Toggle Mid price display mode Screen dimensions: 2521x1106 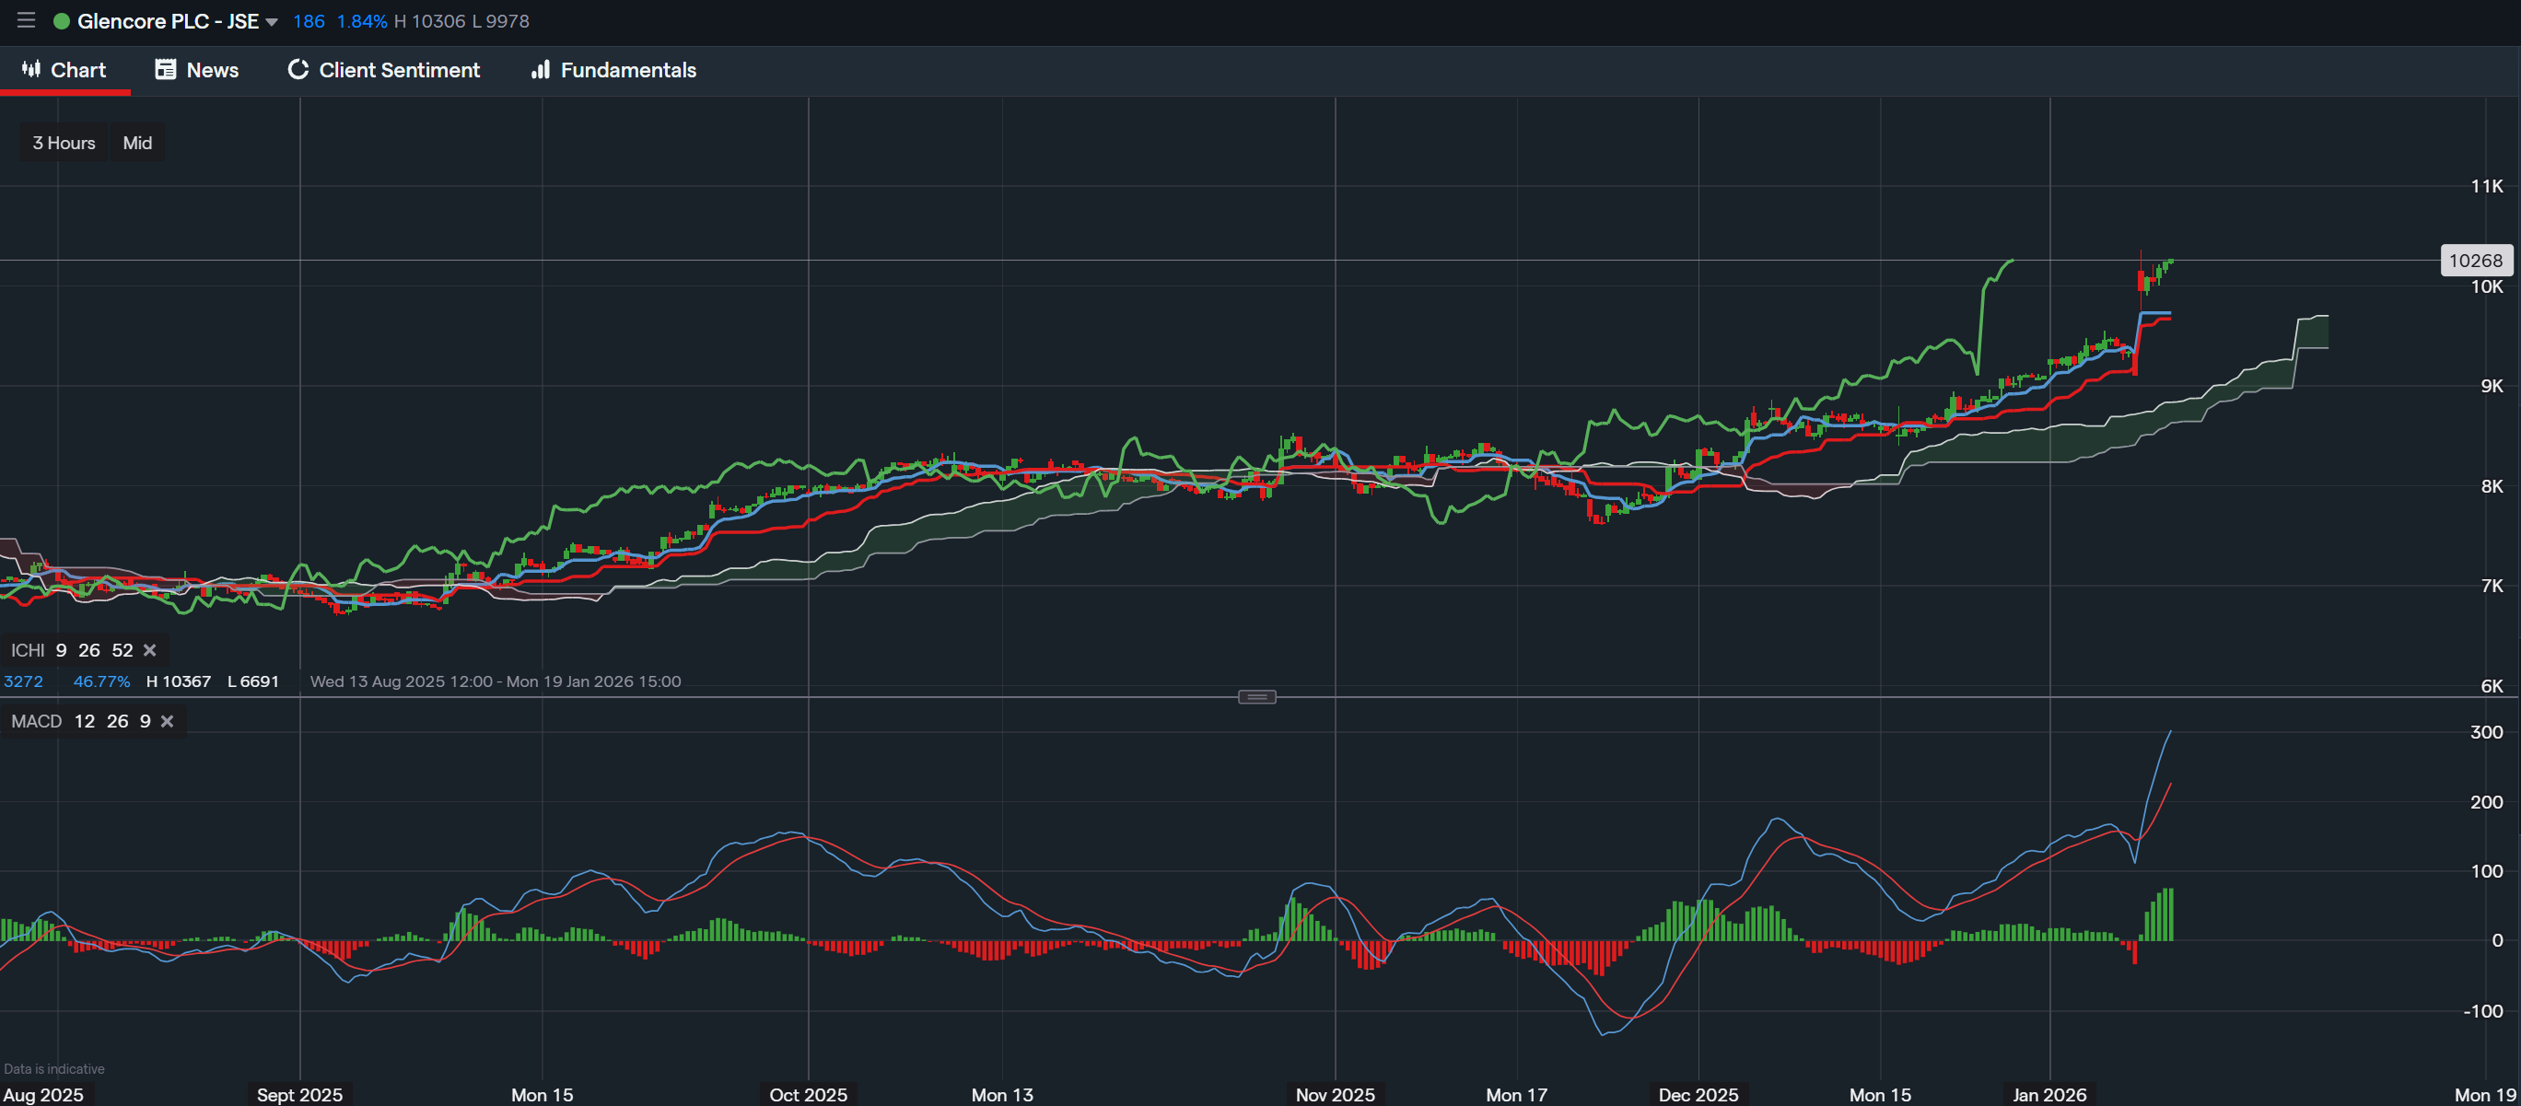(x=137, y=142)
